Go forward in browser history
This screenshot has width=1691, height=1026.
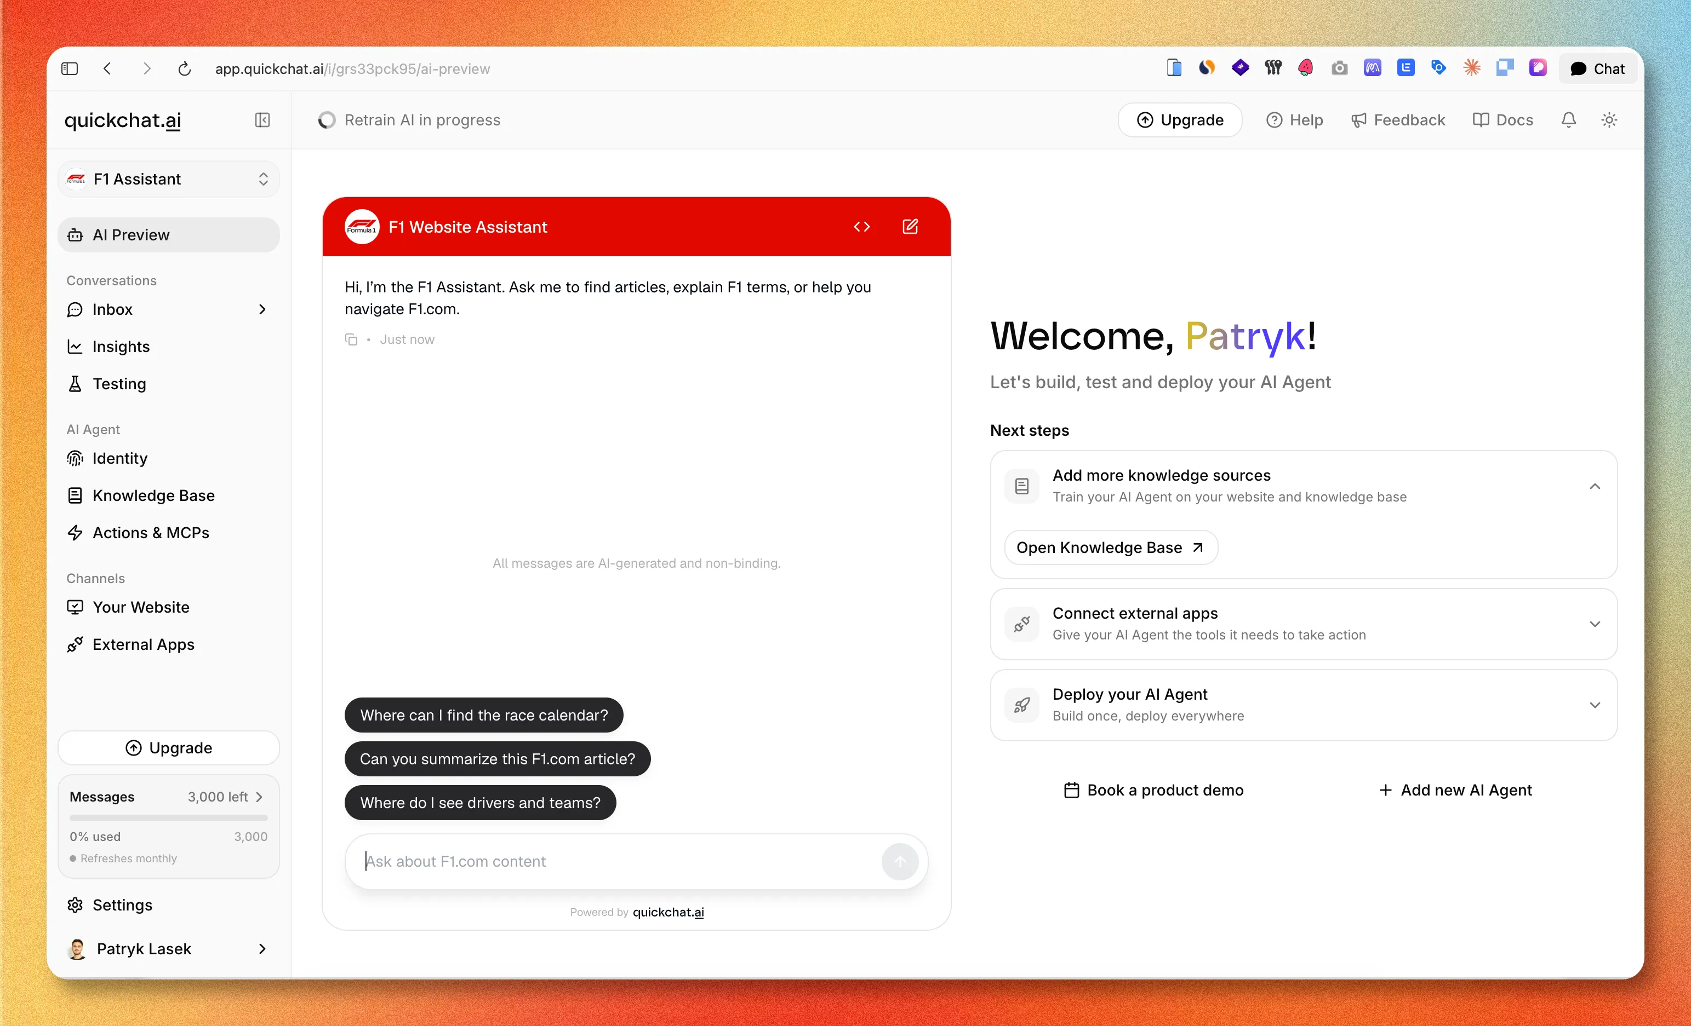(146, 68)
